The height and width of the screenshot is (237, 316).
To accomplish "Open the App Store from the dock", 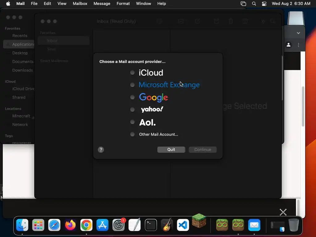I will 102,225.
